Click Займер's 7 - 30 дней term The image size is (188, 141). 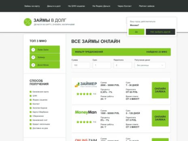[132, 85]
